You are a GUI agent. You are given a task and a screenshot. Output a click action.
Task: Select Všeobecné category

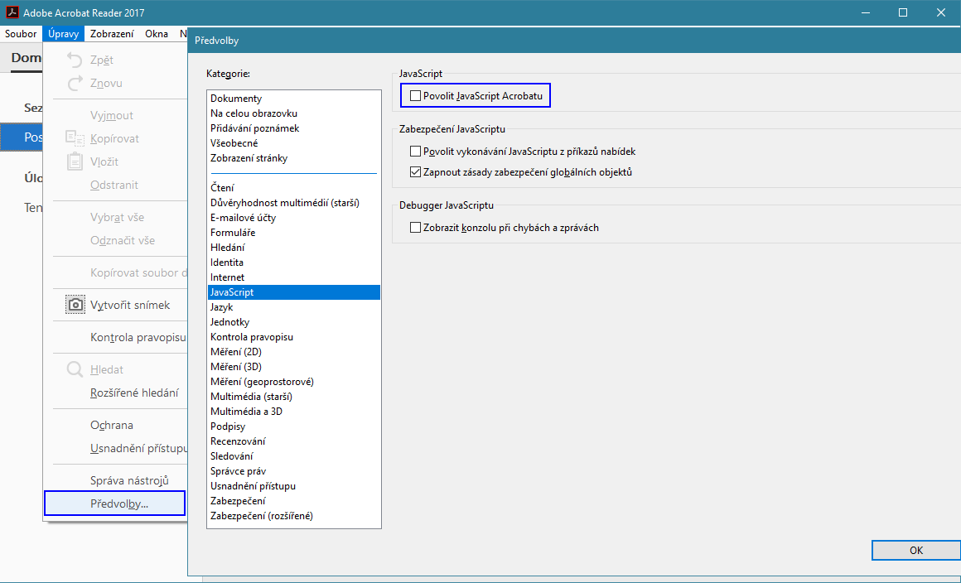click(x=293, y=143)
